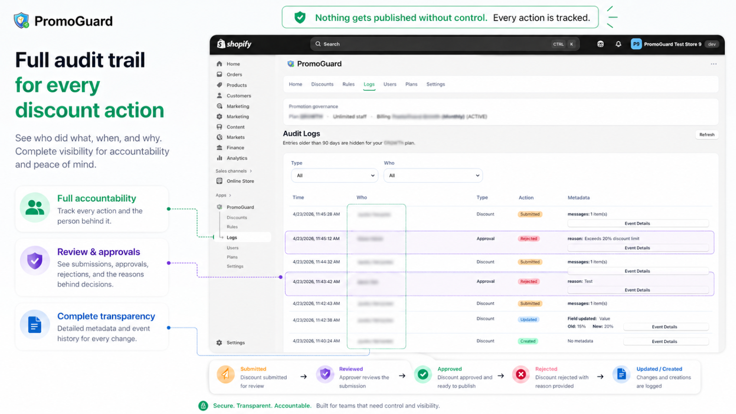Switch to the Discounts tab

pyautogui.click(x=322, y=85)
